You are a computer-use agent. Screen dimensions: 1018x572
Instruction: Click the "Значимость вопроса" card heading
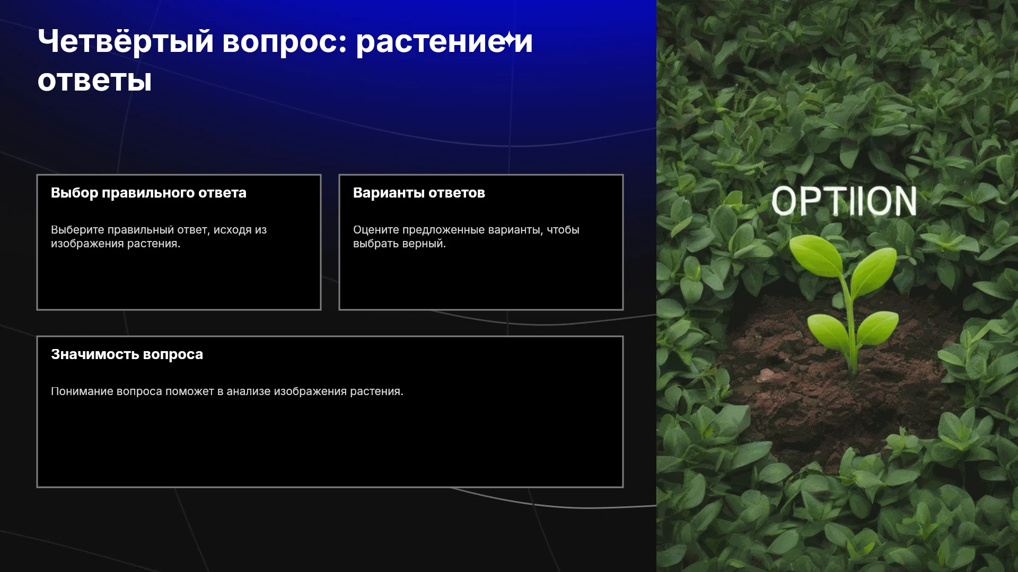point(127,354)
